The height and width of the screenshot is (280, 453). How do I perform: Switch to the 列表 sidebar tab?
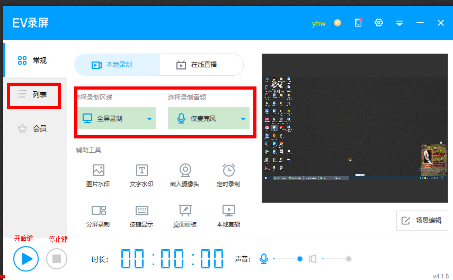[x=34, y=94]
